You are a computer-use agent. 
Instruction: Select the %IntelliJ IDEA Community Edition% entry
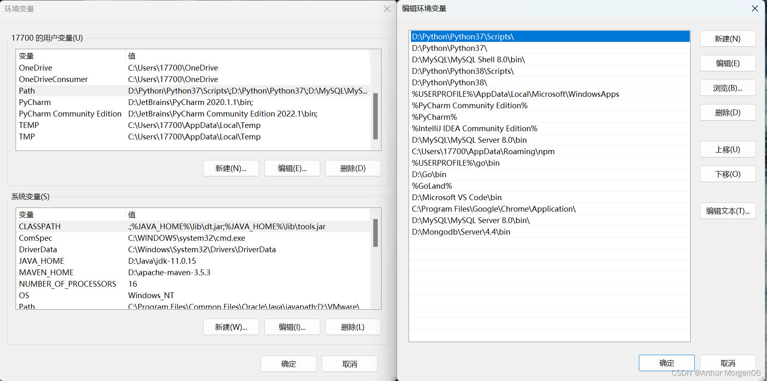[550, 128]
